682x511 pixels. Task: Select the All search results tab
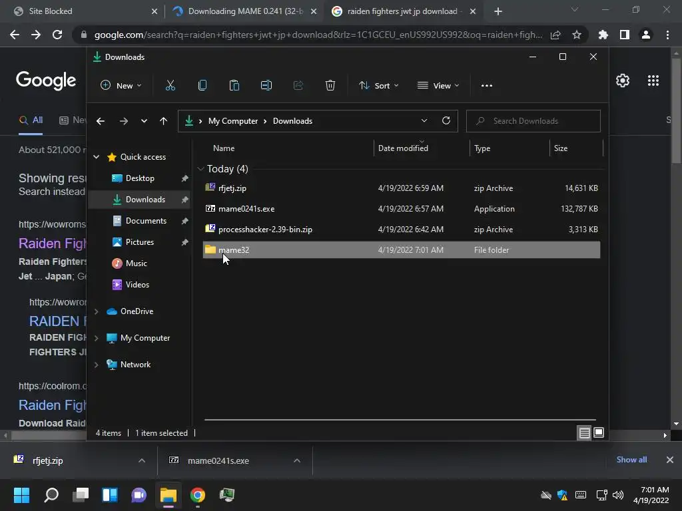click(31, 120)
